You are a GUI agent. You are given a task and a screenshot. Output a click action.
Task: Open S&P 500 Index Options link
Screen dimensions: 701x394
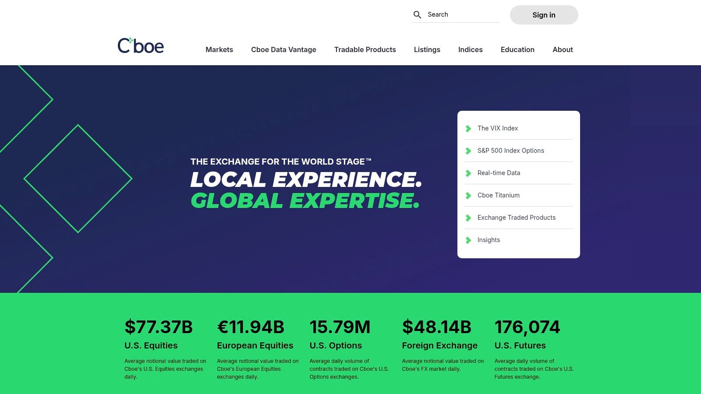(x=511, y=151)
